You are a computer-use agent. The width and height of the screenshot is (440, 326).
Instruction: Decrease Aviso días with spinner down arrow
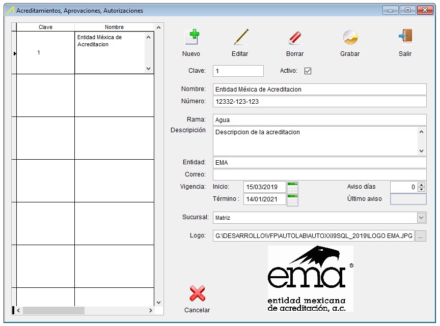pos(422,190)
